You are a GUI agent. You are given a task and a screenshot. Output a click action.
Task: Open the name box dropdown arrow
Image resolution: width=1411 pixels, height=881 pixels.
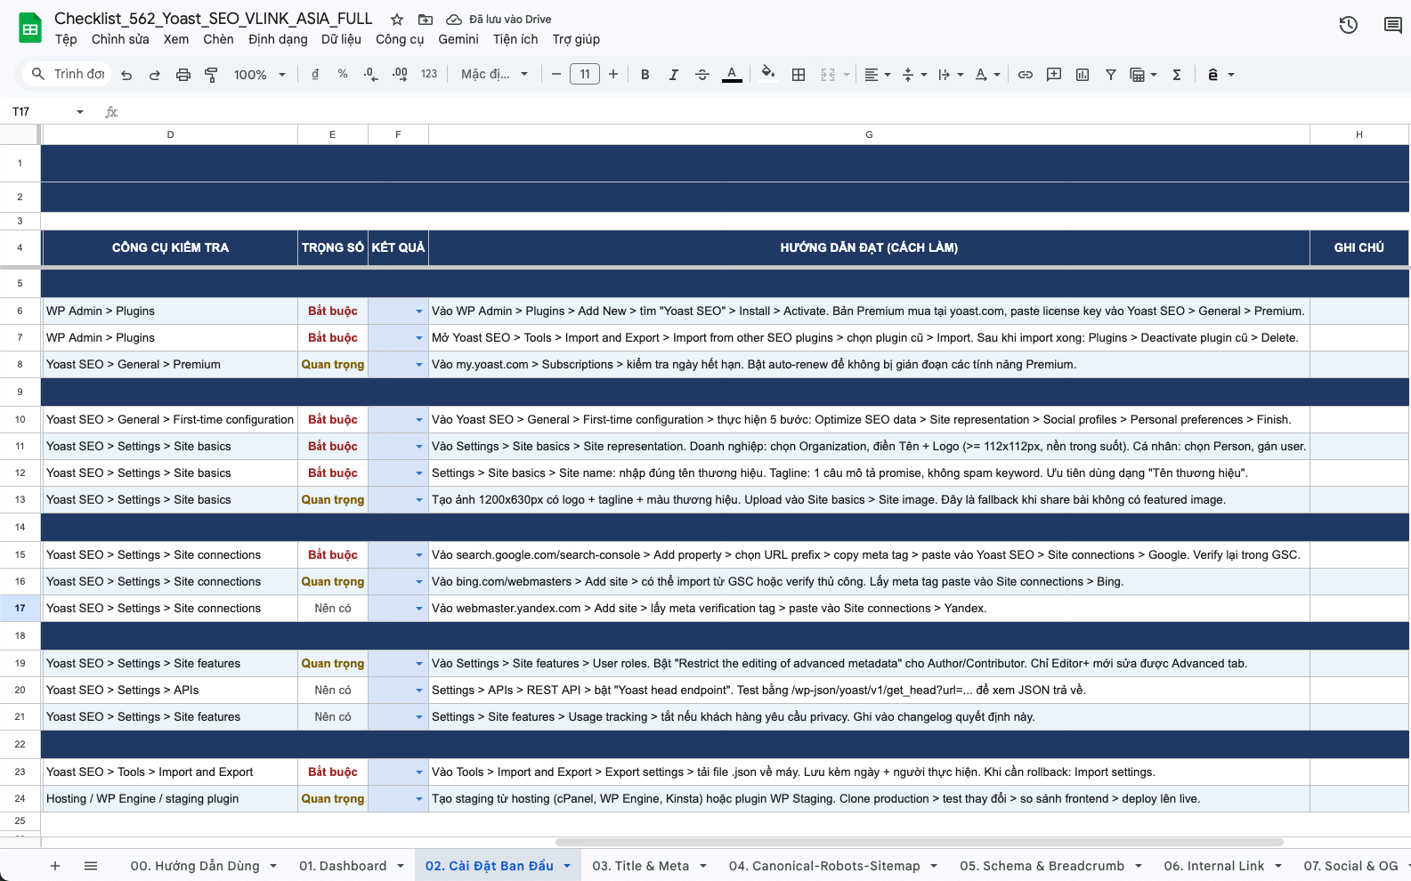point(80,112)
